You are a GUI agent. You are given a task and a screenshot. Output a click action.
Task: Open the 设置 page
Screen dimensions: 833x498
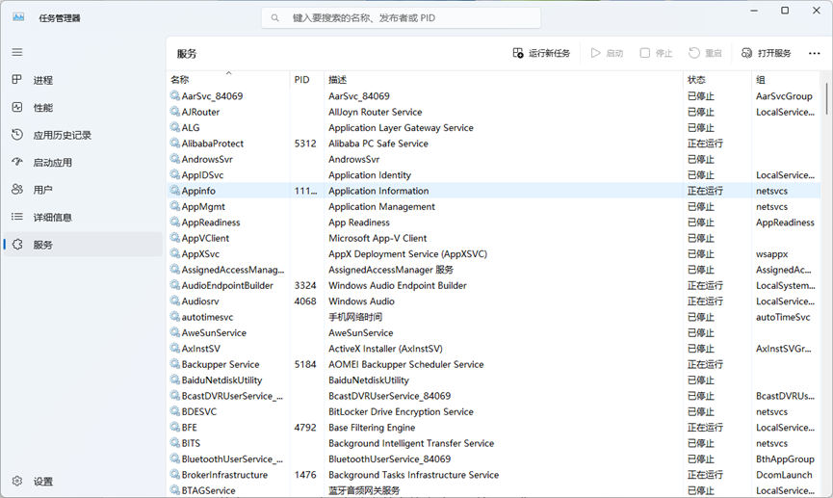83,482
